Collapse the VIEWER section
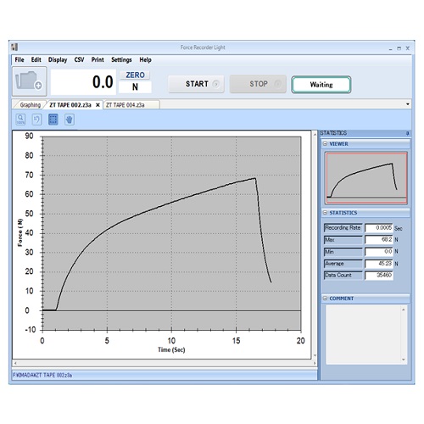The width and height of the screenshot is (424, 424). (x=325, y=144)
